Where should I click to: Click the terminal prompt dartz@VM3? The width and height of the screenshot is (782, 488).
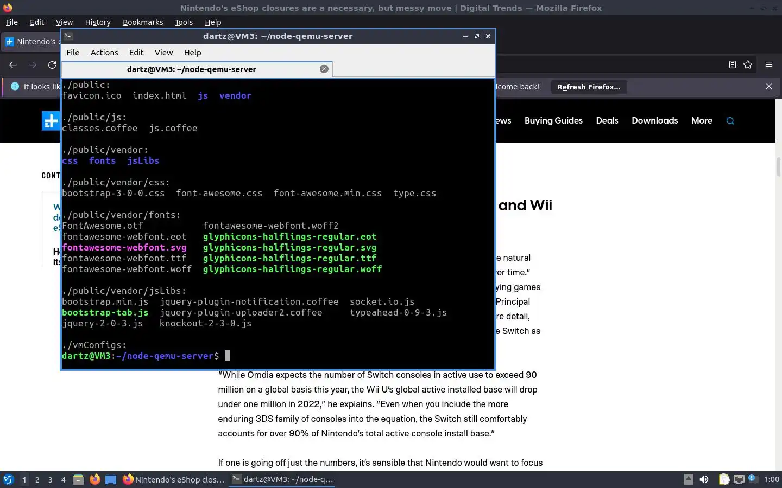[86, 356]
